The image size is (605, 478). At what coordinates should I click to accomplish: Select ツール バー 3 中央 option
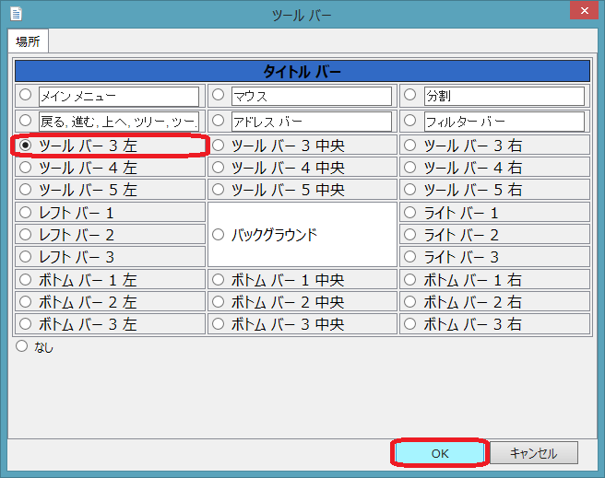pyautogui.click(x=219, y=145)
